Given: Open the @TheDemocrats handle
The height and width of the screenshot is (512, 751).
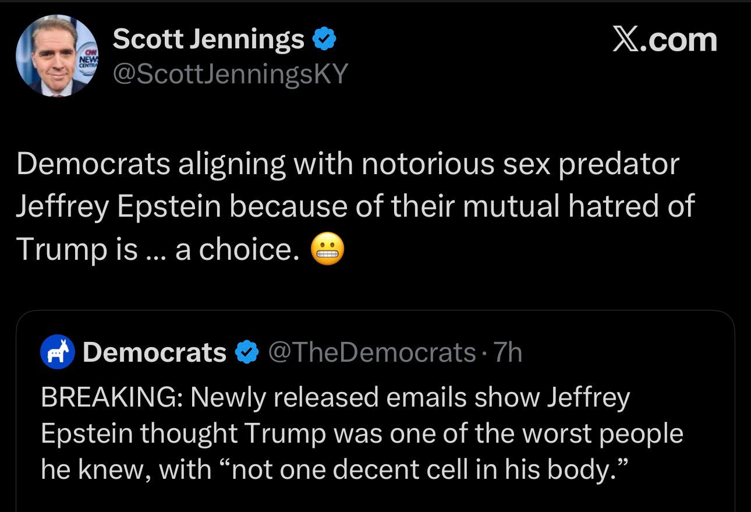Looking at the screenshot, I should [x=371, y=352].
